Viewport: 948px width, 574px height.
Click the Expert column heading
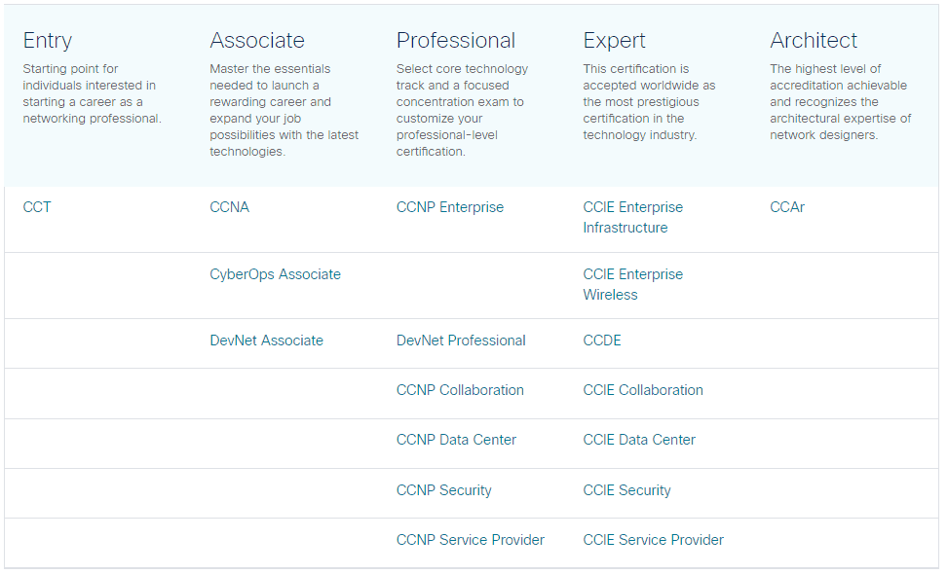(615, 41)
